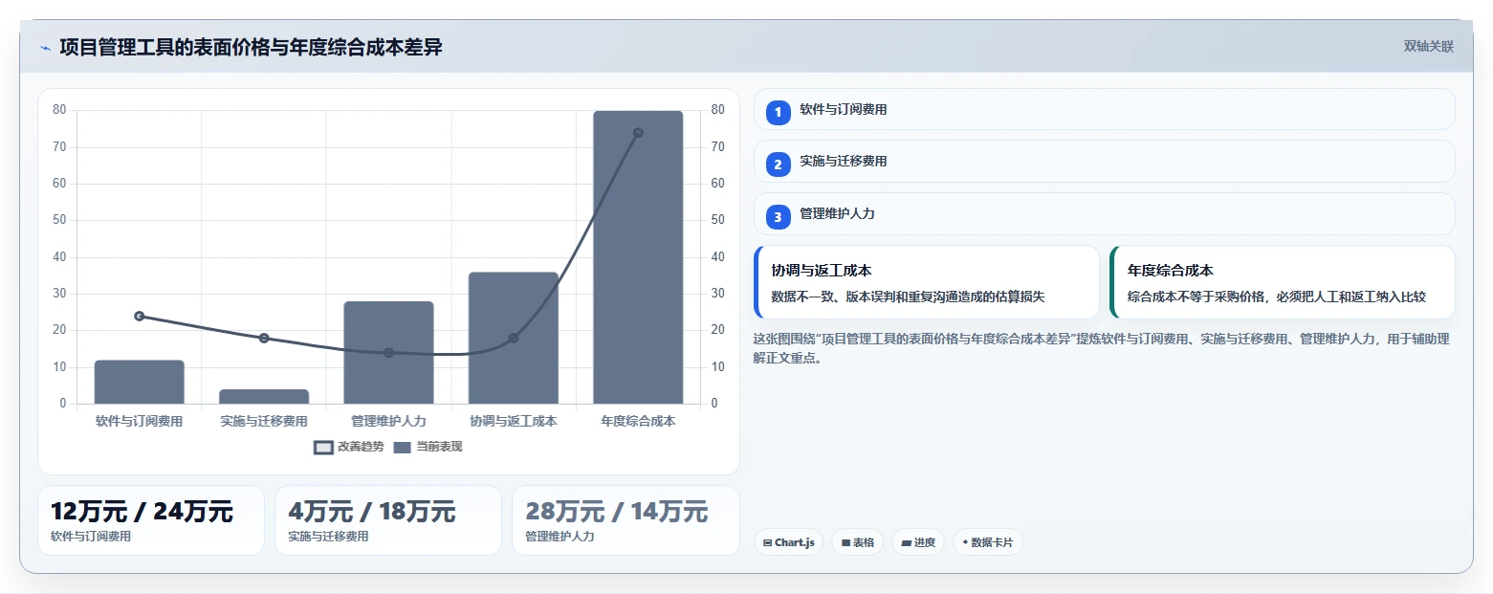Click the star icon in 数据卡片 tag
Viewport: 1493px width, 594px height.
tap(965, 542)
